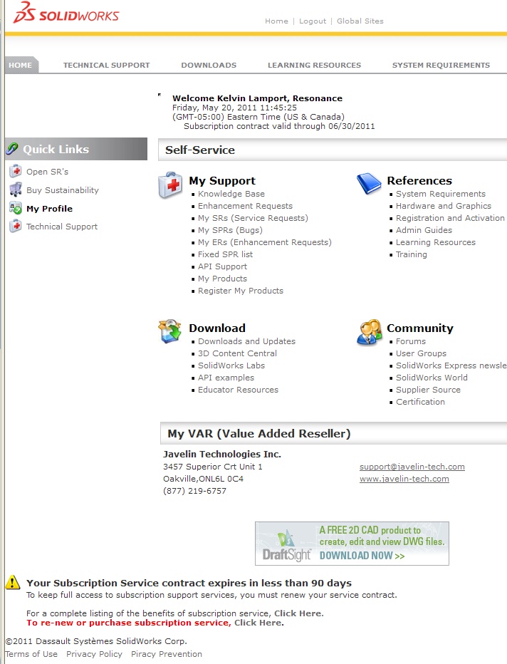The width and height of the screenshot is (507, 664).
Task: Open the SolidWorks World link
Action: [432, 378]
